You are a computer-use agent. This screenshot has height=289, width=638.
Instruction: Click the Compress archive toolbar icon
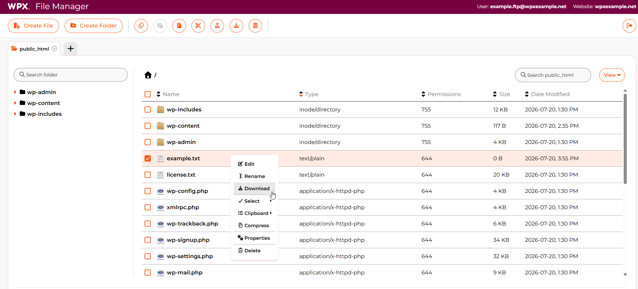pos(179,26)
